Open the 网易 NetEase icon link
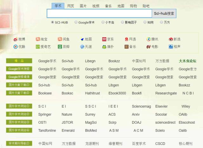The width and height of the screenshot is (203, 148). pyautogui.click(x=130, y=39)
